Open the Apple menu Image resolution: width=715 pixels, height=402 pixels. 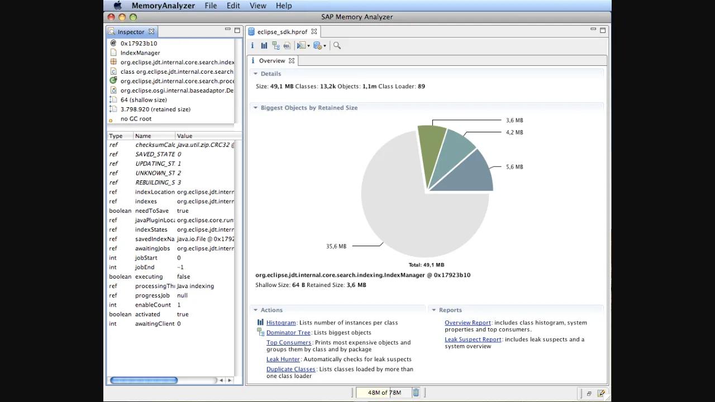(118, 6)
